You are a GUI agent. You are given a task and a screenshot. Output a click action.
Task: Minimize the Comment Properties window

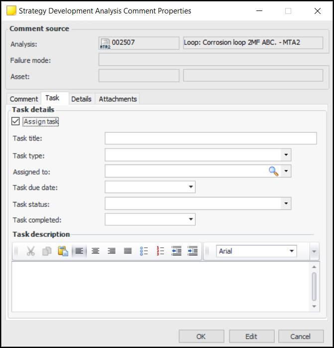tap(259, 11)
